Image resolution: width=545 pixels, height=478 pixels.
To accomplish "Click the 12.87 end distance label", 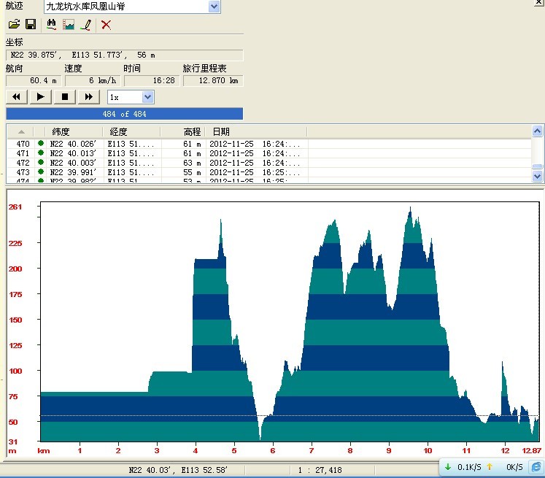I will pos(531,450).
